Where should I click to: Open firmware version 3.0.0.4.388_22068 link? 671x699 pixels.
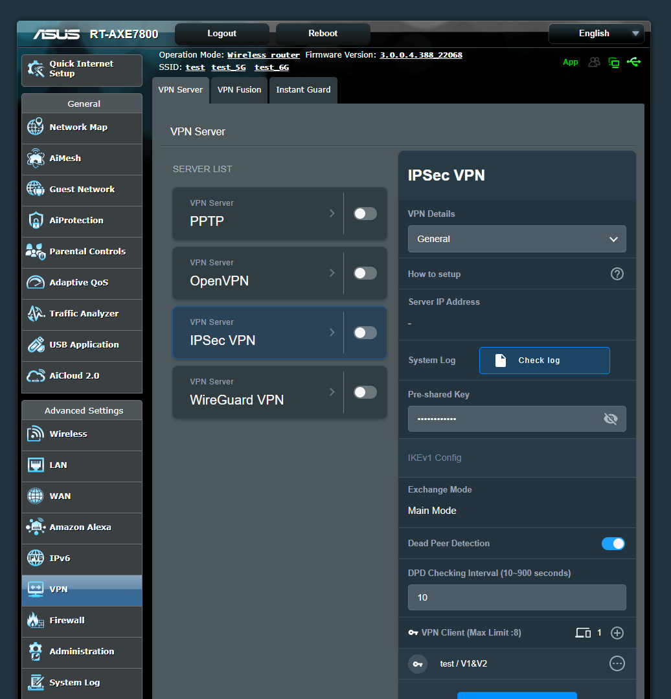tap(421, 55)
